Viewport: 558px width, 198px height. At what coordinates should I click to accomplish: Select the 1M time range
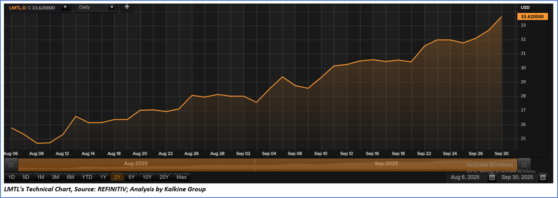41,177
